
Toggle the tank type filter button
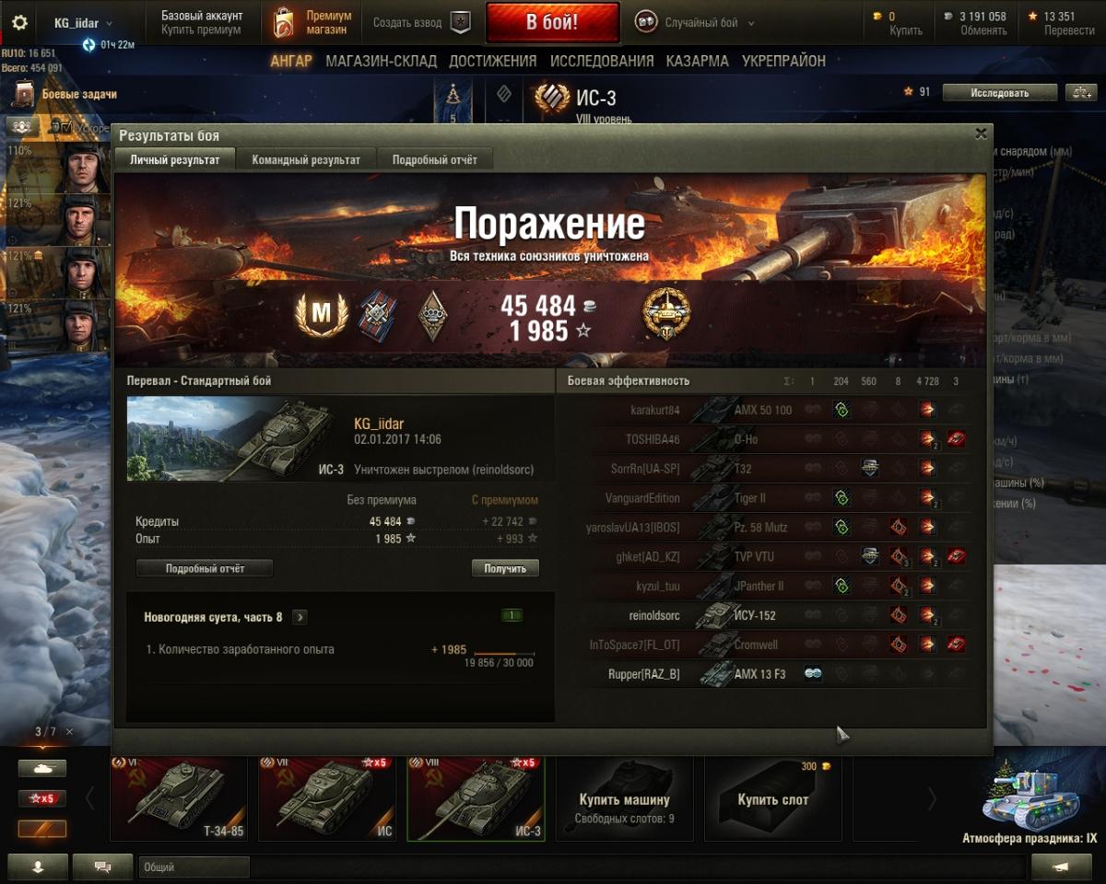point(42,768)
